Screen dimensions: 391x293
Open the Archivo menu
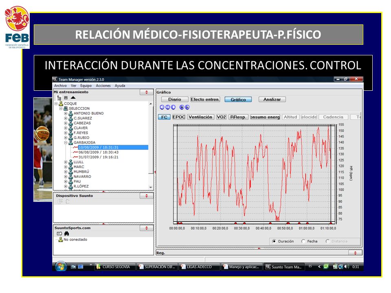61,85
